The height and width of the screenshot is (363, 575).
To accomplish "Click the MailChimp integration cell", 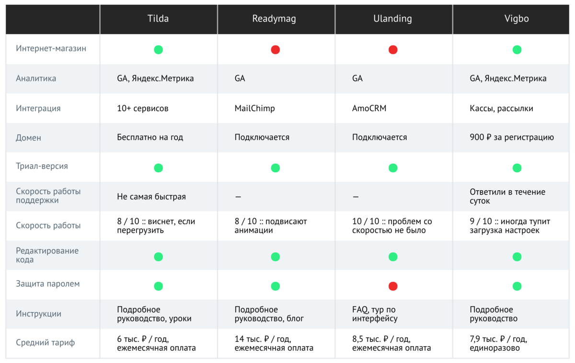I will (255, 108).
